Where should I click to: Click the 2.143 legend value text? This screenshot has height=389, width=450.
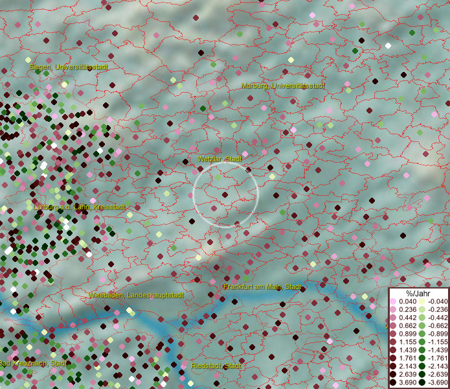[408, 366]
